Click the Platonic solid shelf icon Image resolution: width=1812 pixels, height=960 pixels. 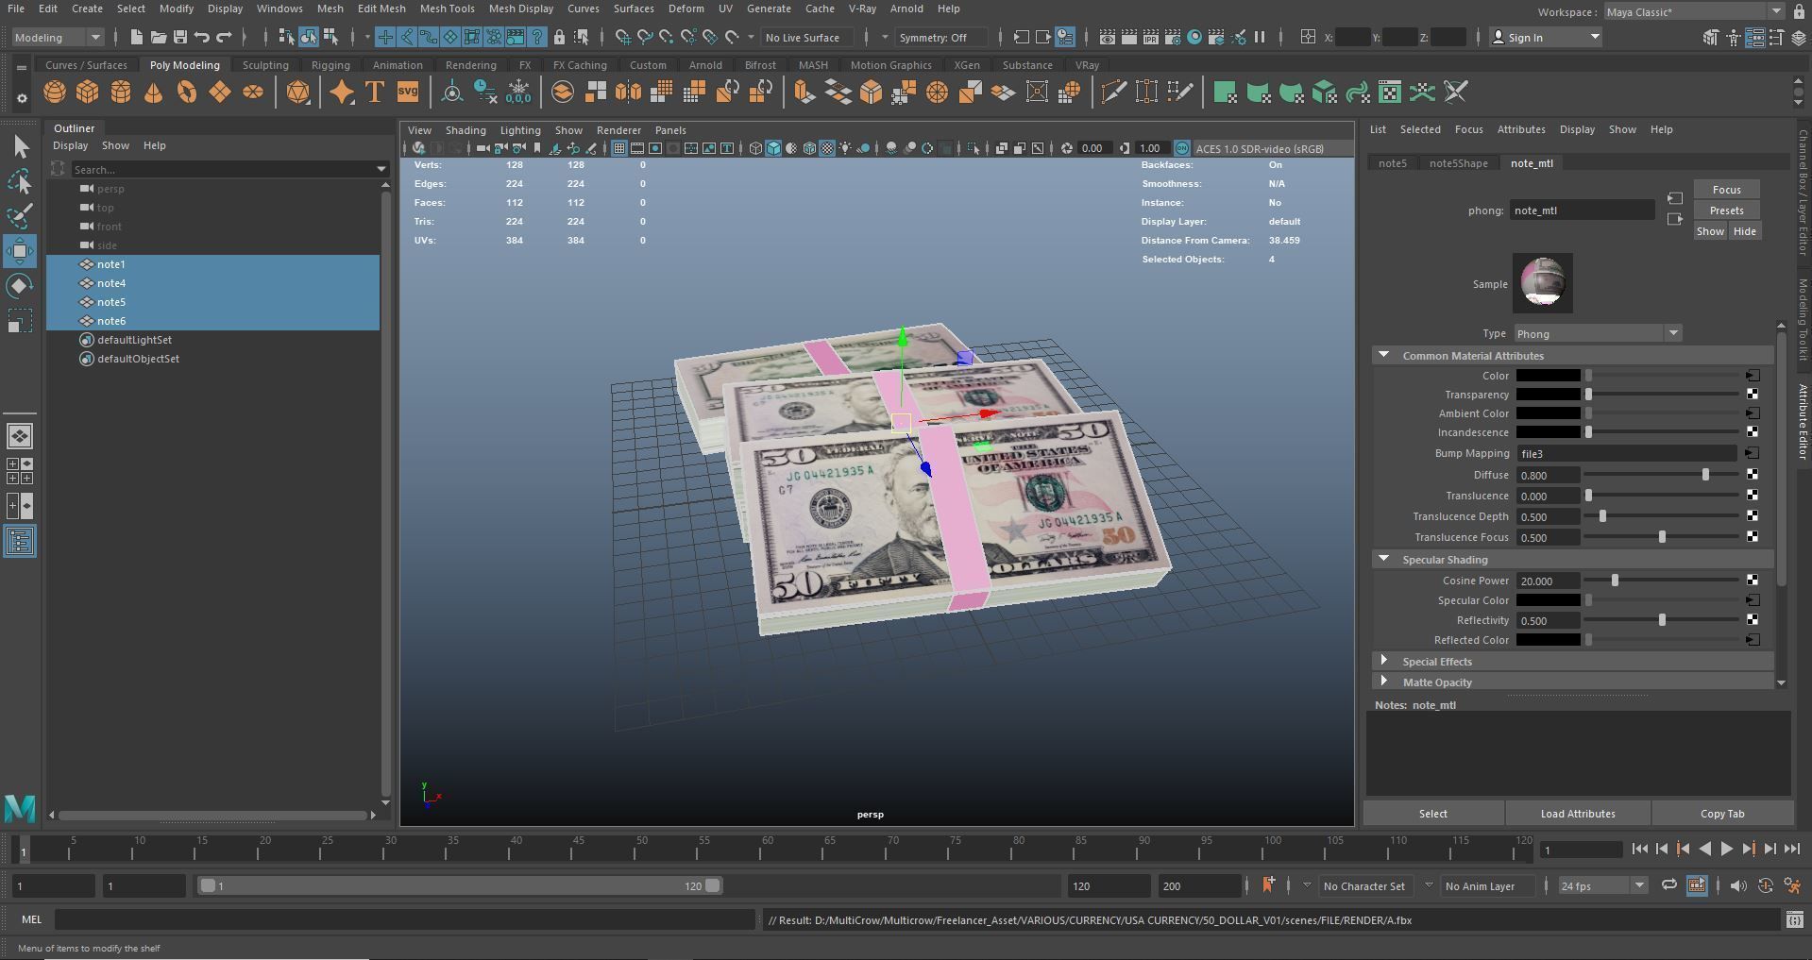298,93
